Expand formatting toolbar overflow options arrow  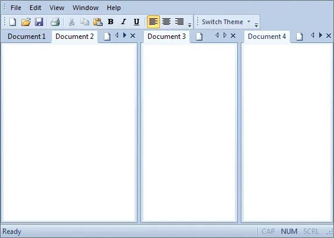point(189,25)
